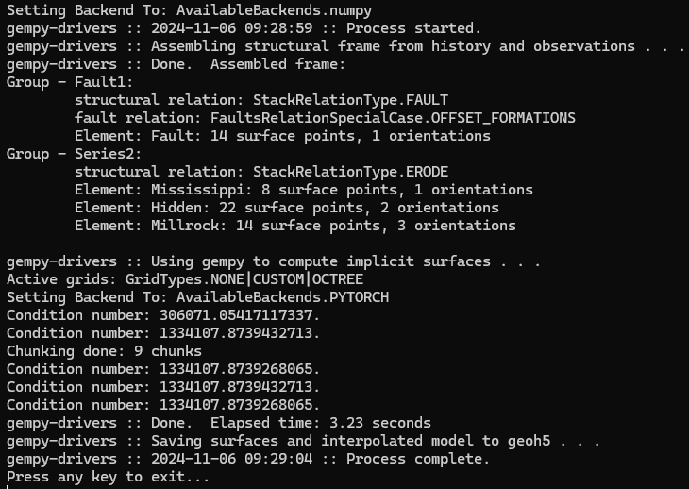Click the 'StackRelationType.FAULT' structural relation line
The height and width of the screenshot is (489, 689).
pyautogui.click(x=261, y=100)
